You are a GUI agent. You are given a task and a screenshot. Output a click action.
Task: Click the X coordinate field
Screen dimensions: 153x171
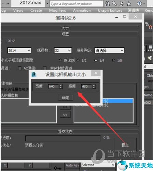(x=16, y=165)
